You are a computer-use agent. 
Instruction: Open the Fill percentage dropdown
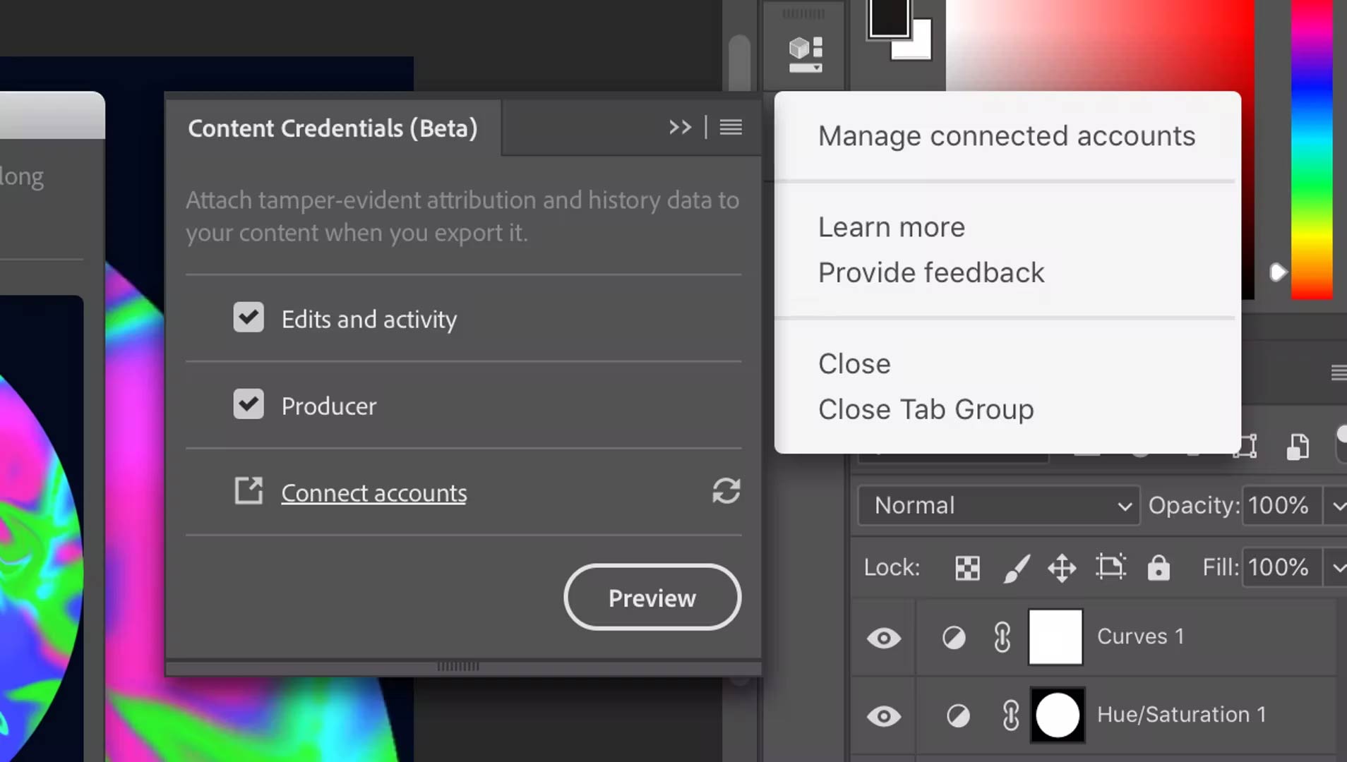click(x=1338, y=568)
